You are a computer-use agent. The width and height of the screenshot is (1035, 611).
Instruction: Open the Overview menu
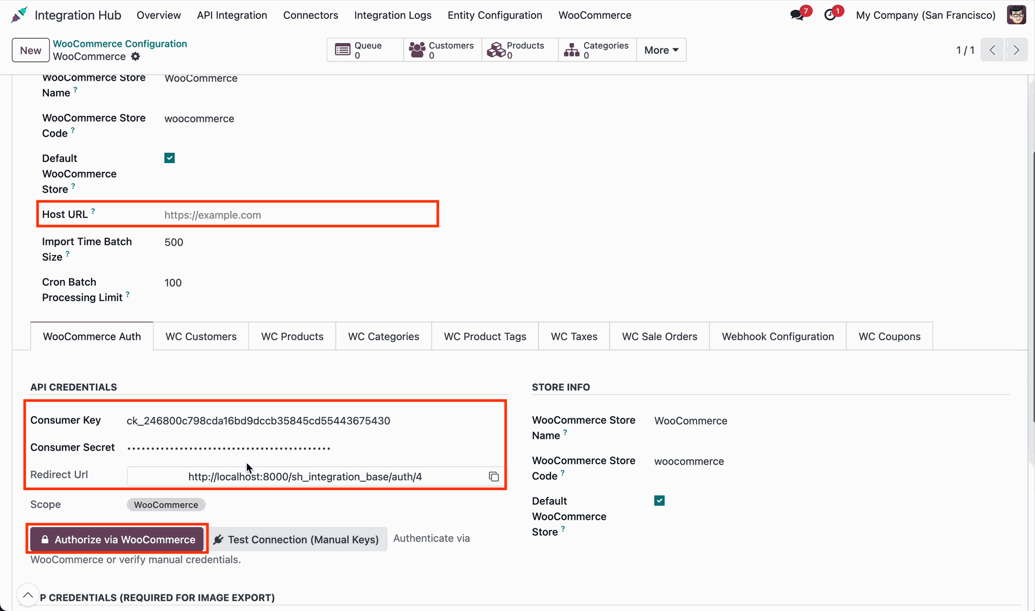click(158, 15)
